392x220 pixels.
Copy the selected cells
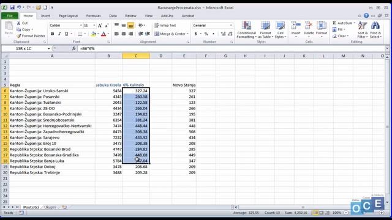(x=24, y=29)
